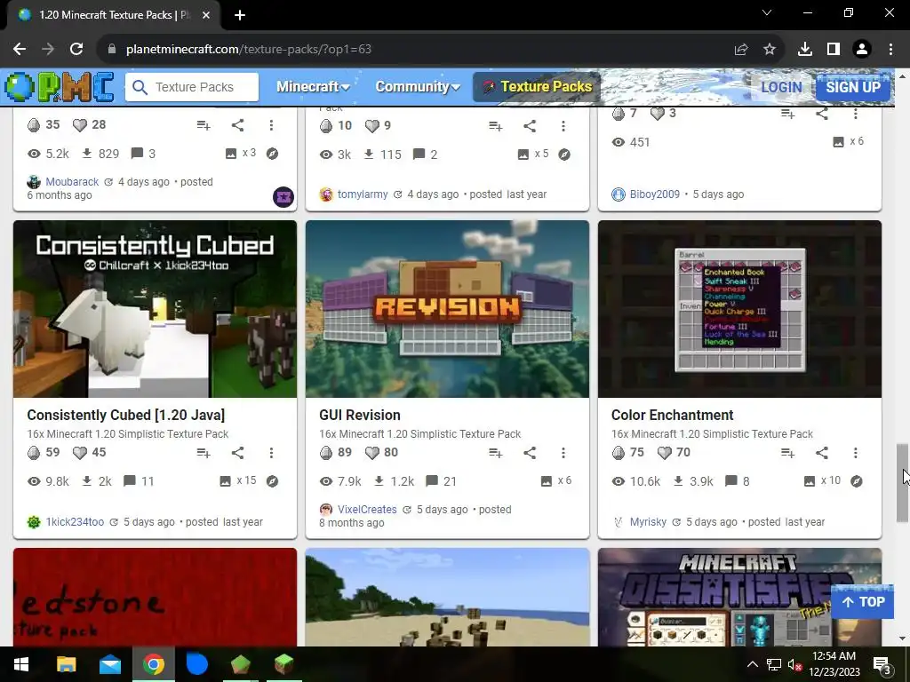
Task: Visit tomylarmy's profile
Action: pyautogui.click(x=363, y=194)
